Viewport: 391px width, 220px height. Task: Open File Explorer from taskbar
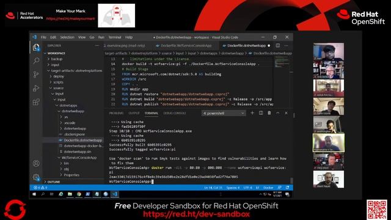click(x=70, y=194)
